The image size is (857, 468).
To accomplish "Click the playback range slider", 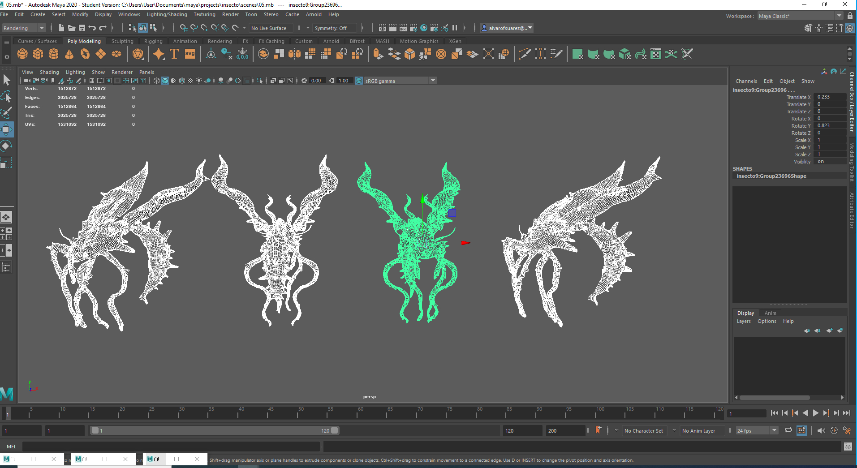I will coord(215,430).
